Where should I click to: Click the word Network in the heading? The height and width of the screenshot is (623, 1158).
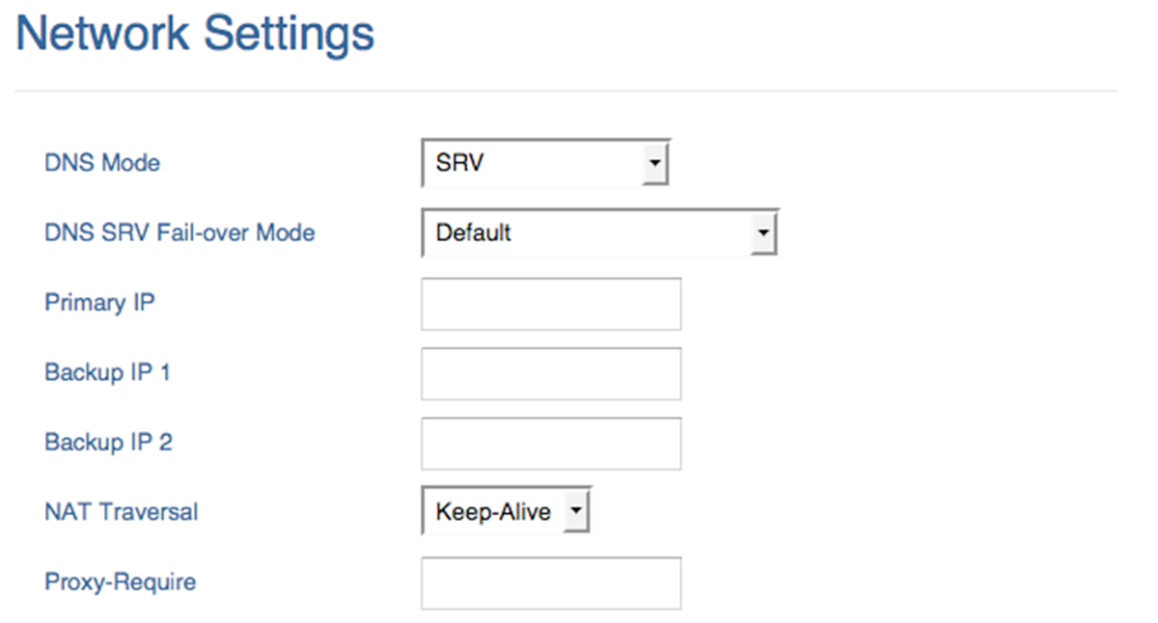coord(102,33)
